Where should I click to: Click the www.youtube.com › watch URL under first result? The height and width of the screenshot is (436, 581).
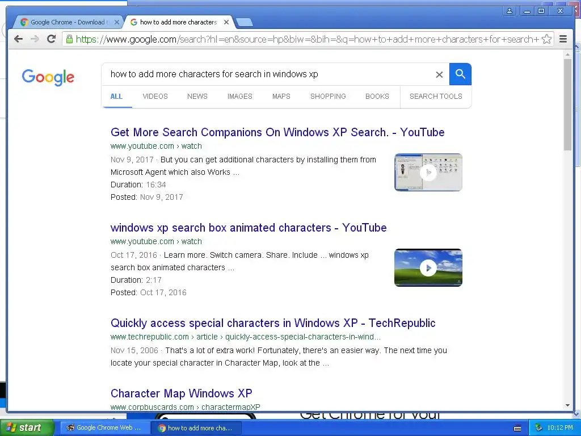156,146
